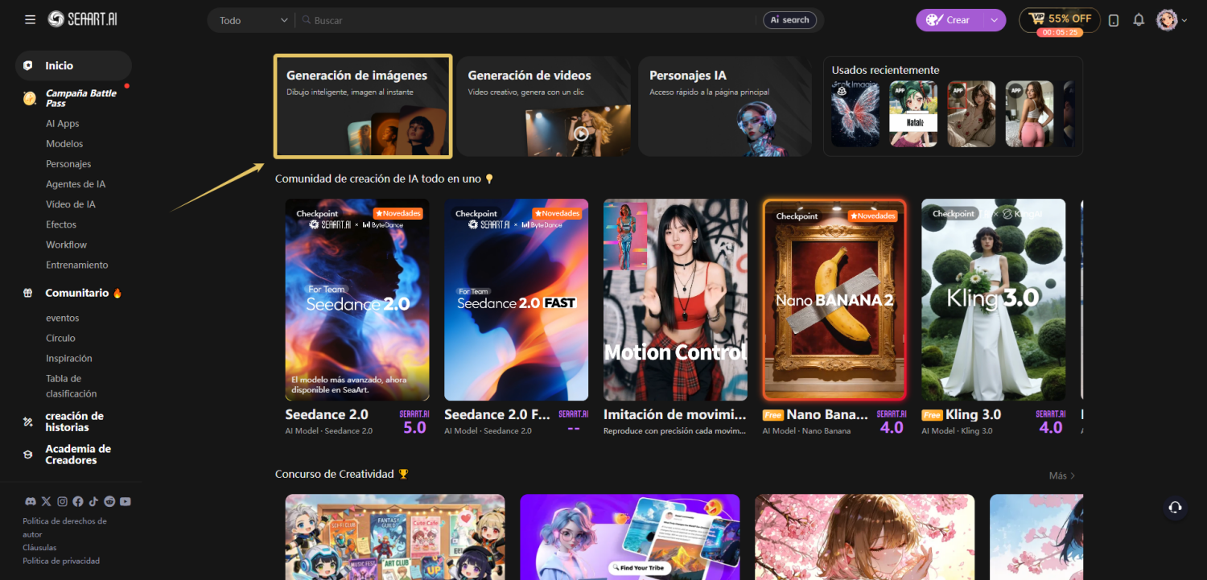Viewport: 1207px width, 580px height.
Task: Open the hamburger menu icon
Action: 30,19
